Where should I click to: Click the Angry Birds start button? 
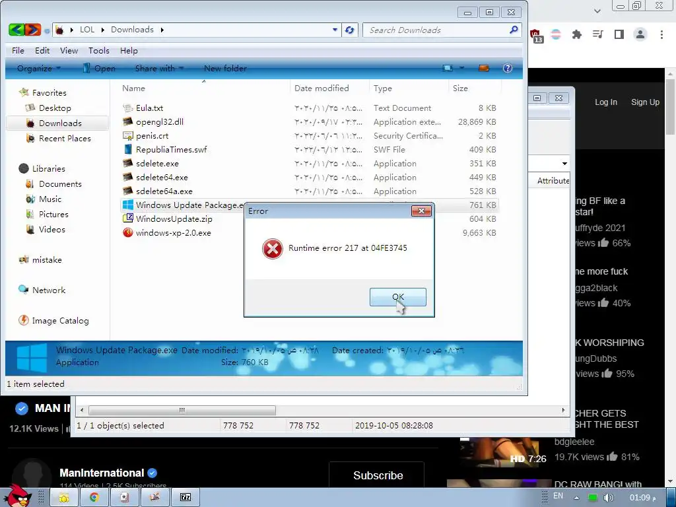17,496
